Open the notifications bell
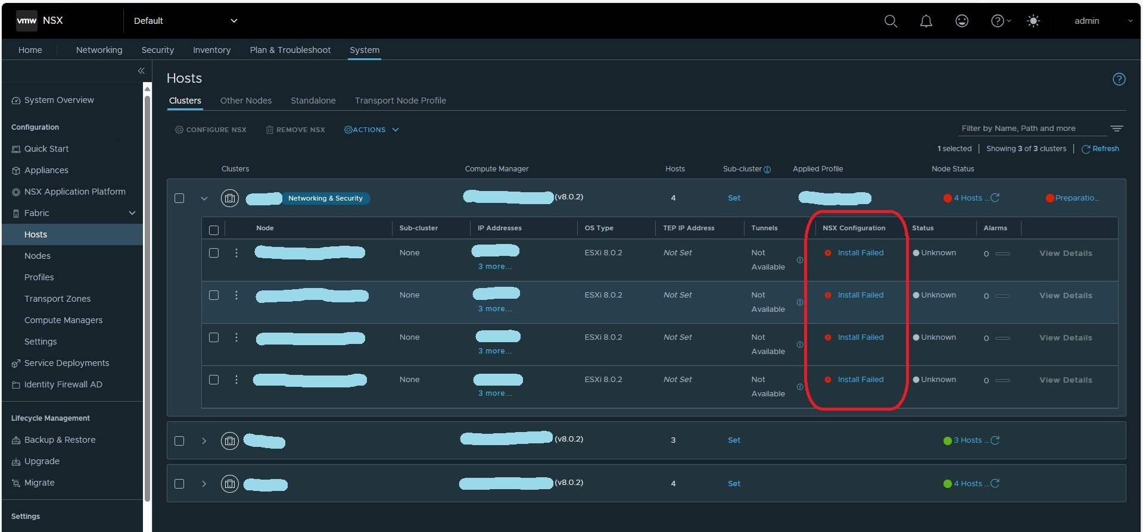This screenshot has height=532, width=1143. click(x=926, y=21)
